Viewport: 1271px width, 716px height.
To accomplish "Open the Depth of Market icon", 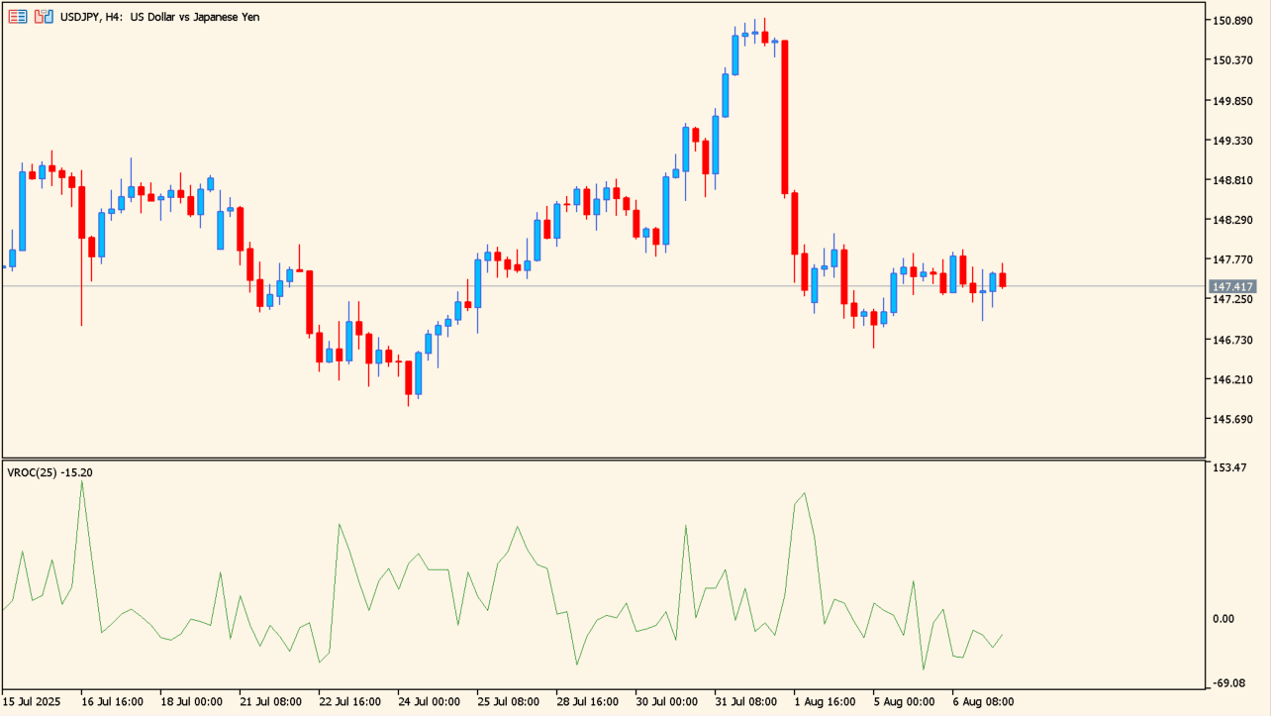I will pos(44,17).
